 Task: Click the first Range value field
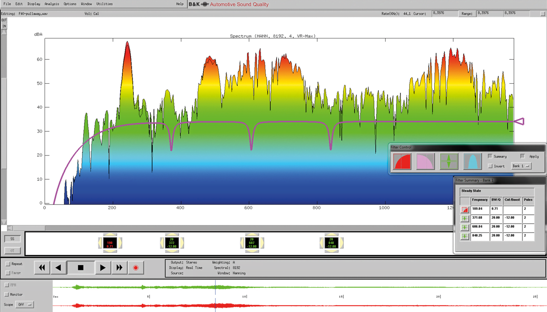[x=490, y=13]
